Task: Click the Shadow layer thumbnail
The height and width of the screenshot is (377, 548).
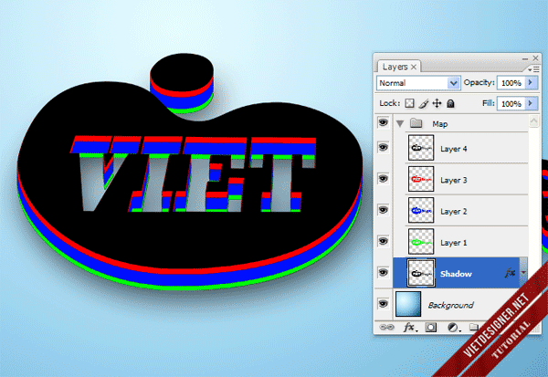Action: click(x=421, y=273)
